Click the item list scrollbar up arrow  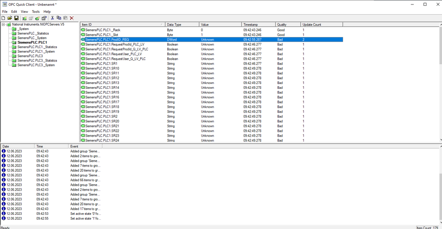click(x=440, y=25)
